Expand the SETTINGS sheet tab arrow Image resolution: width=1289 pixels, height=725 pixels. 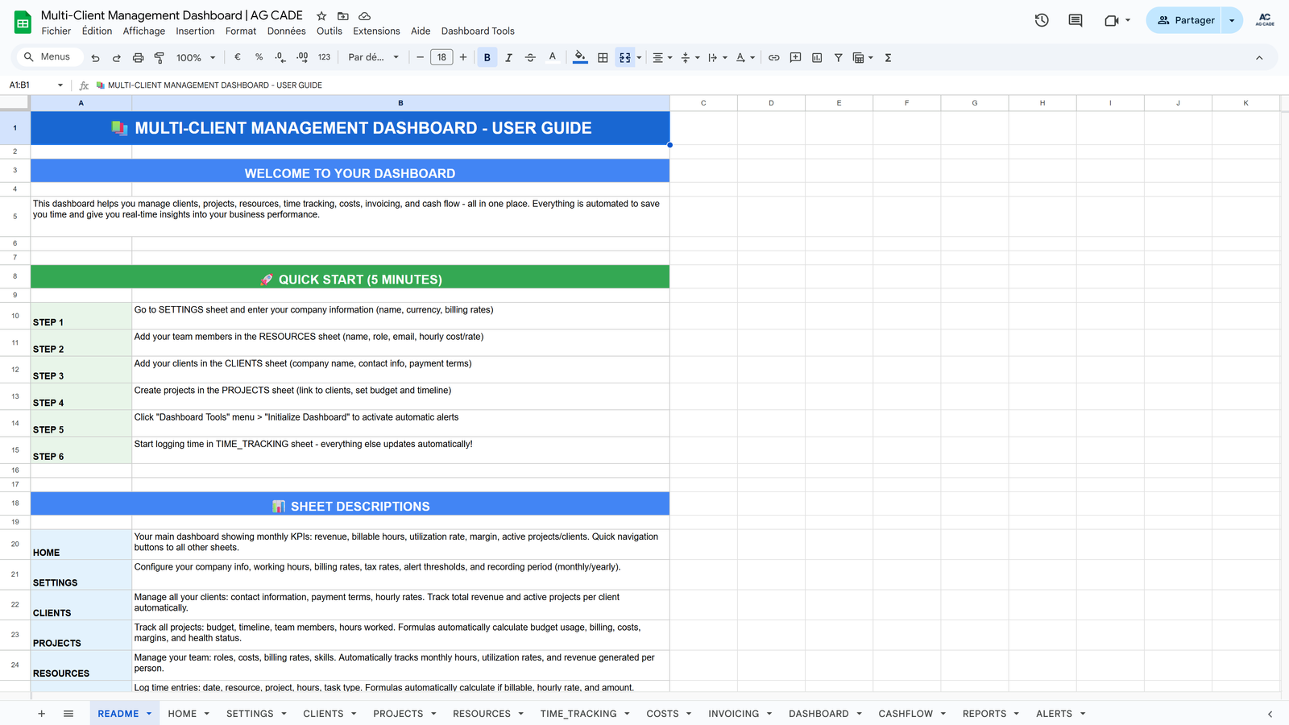point(284,714)
